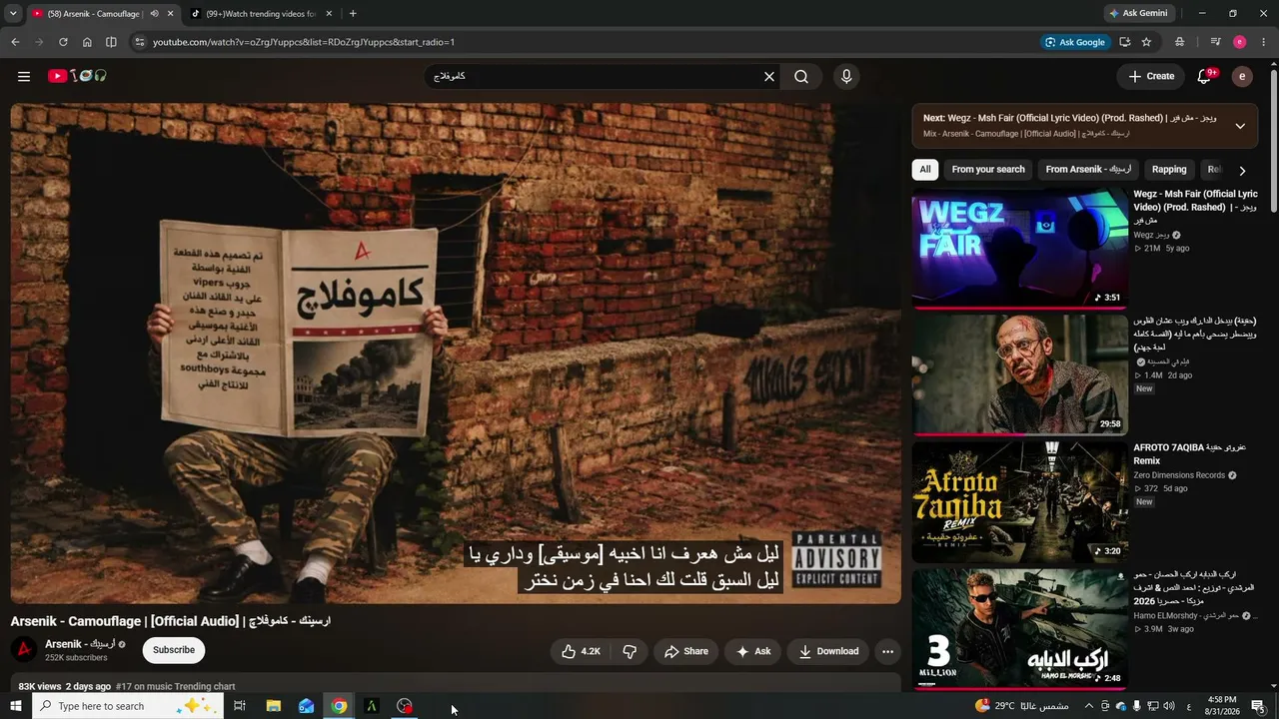This screenshot has height=719, width=1279.
Task: Open the Ask AI button below the video
Action: [x=753, y=651]
